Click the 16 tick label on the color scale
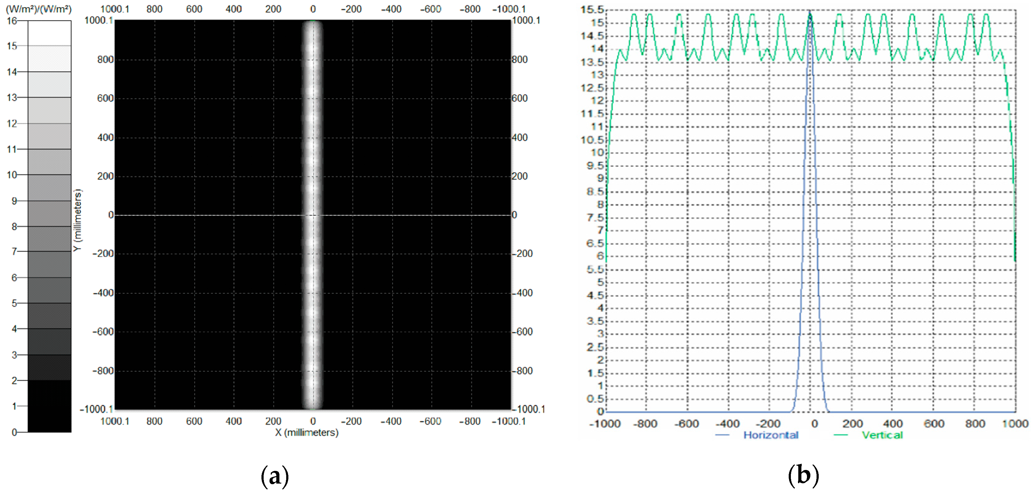This screenshot has width=1035, height=495. (x=12, y=21)
